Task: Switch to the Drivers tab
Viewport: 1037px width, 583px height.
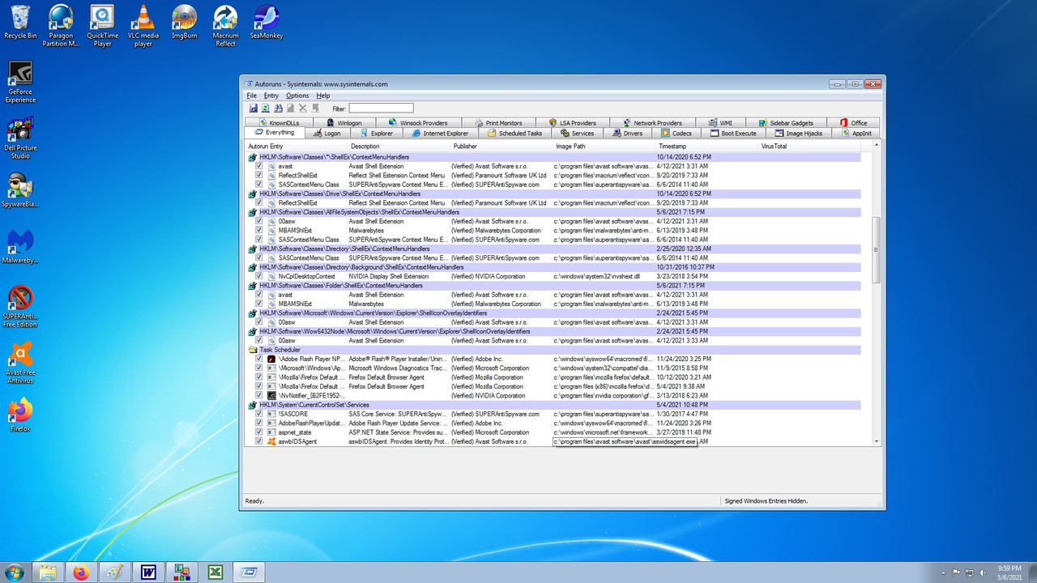Action: pyautogui.click(x=629, y=133)
